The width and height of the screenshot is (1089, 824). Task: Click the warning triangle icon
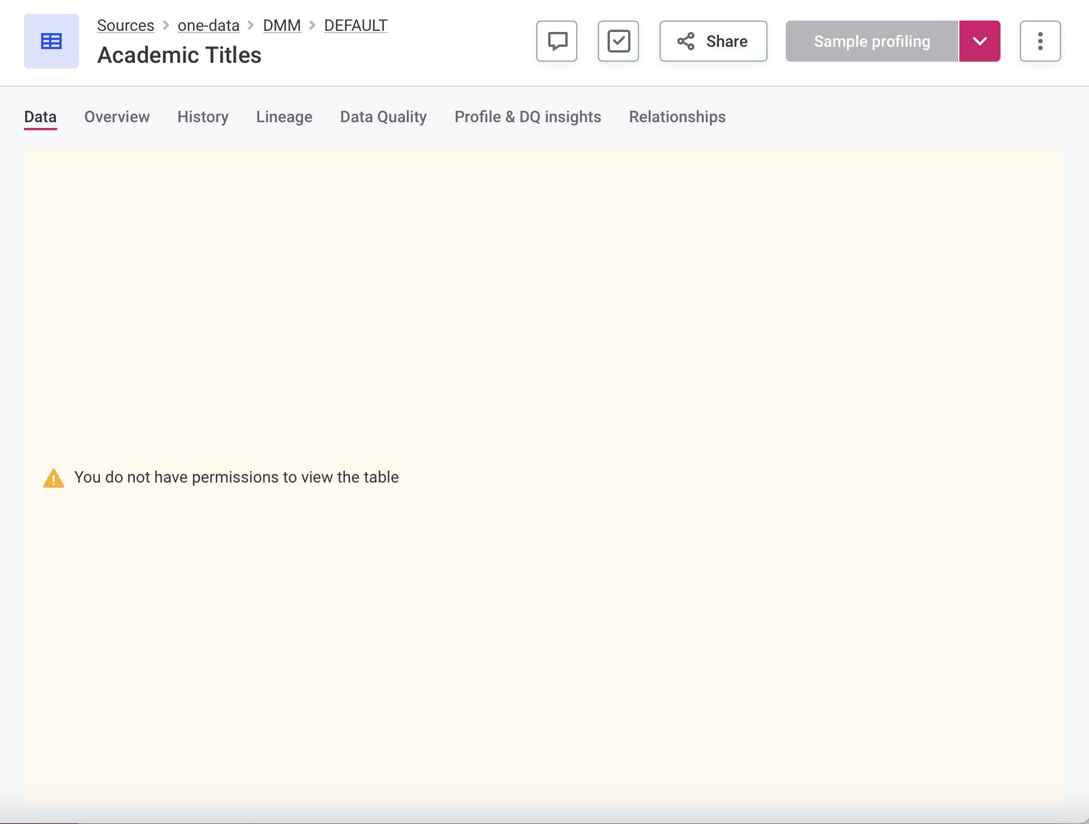click(x=53, y=477)
